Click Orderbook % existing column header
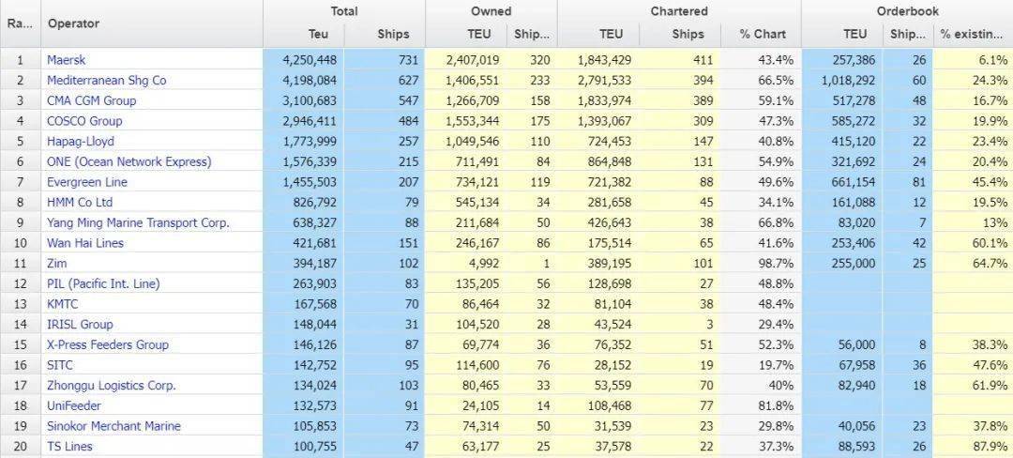1013x458 pixels. [x=971, y=35]
